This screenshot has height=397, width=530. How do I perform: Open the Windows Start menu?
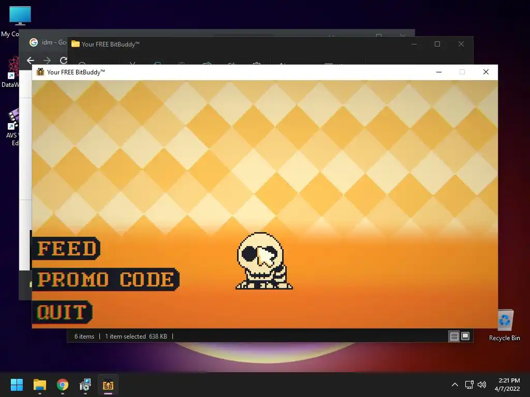point(17,385)
